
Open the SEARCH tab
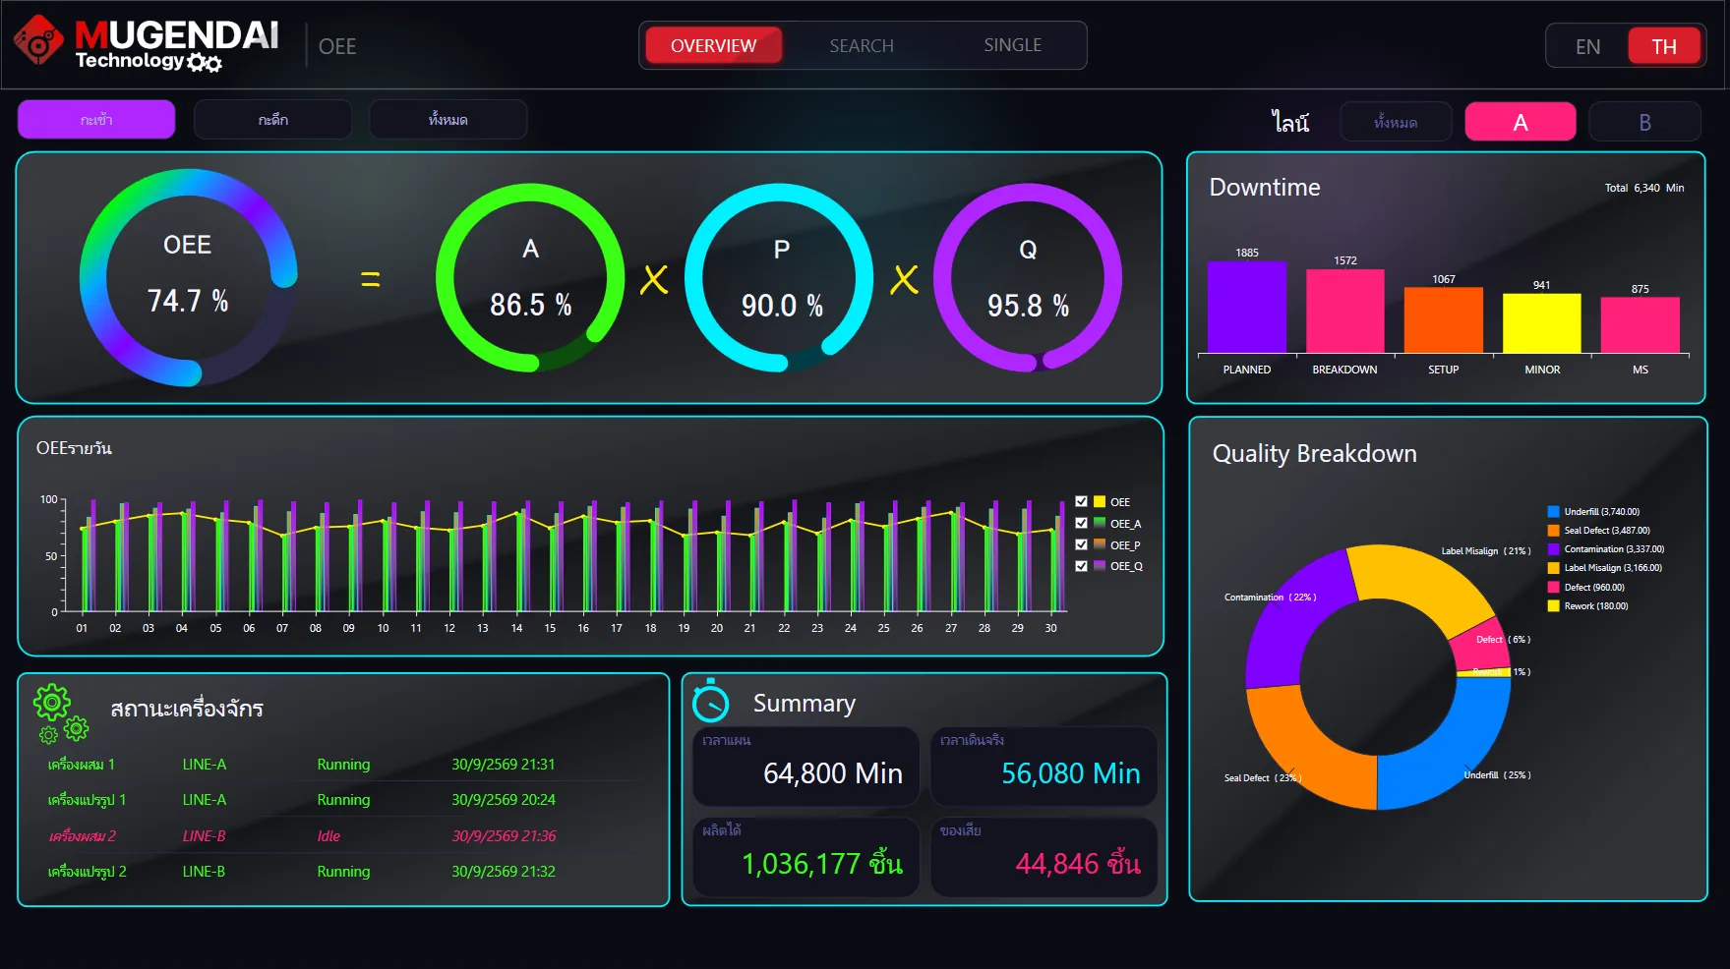tap(862, 45)
